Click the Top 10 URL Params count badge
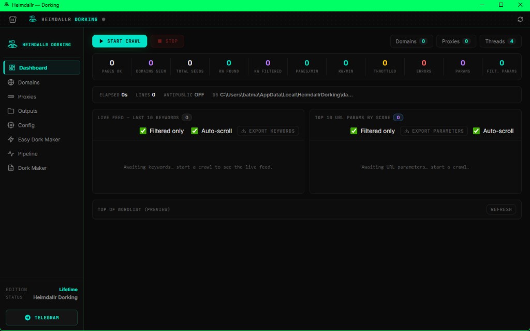 point(398,118)
